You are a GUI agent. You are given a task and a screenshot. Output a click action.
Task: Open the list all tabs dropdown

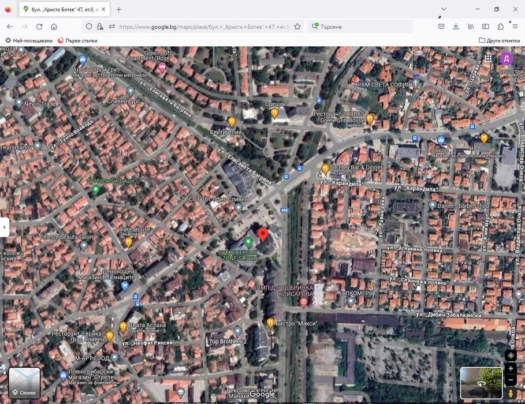pyautogui.click(x=444, y=9)
